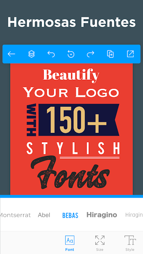Tap the export/share icon
143x254 pixels.
point(130,54)
